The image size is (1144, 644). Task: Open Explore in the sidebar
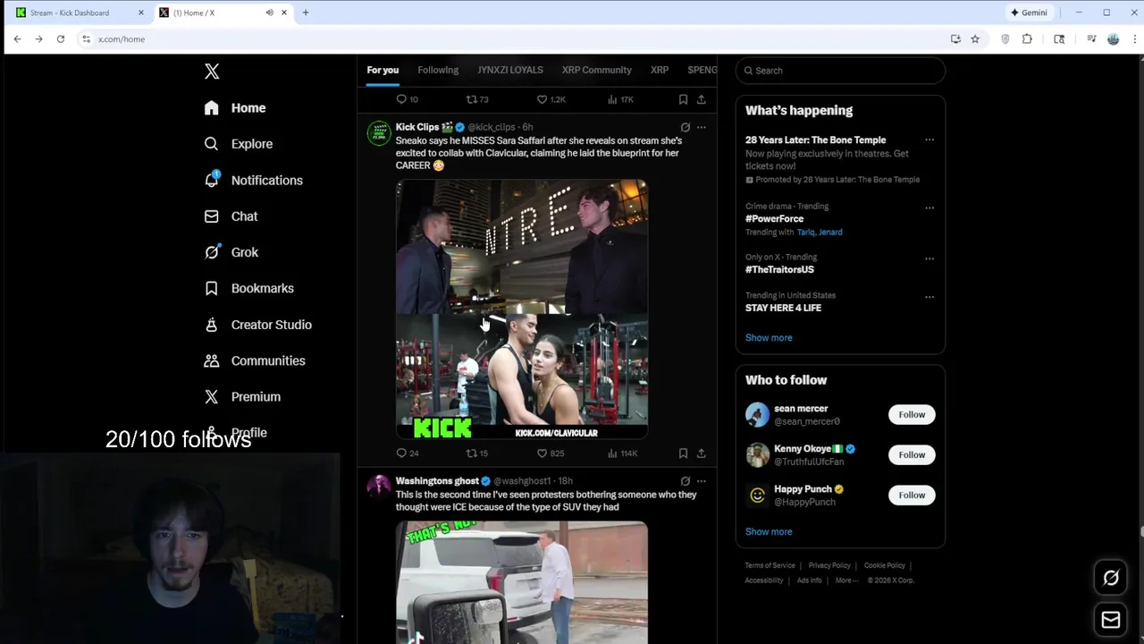tap(238, 144)
